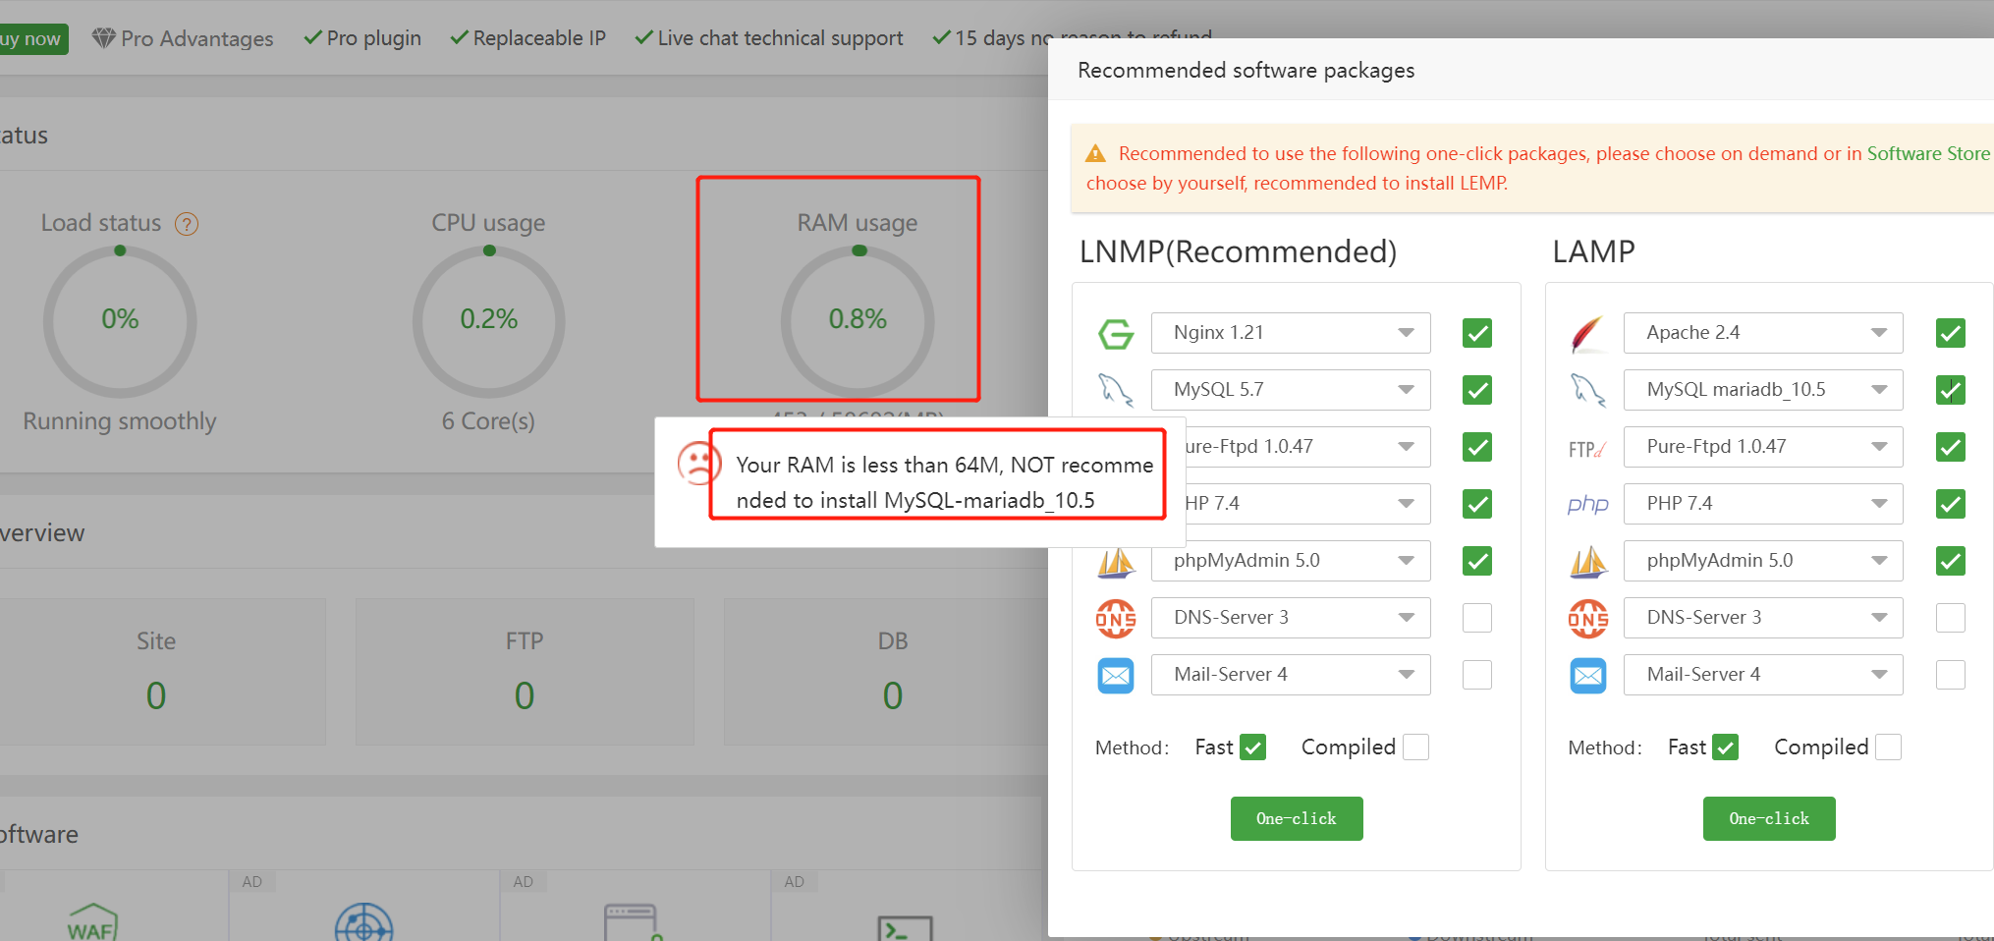Toggle the Compiled method for LAMP

pos(1888,747)
